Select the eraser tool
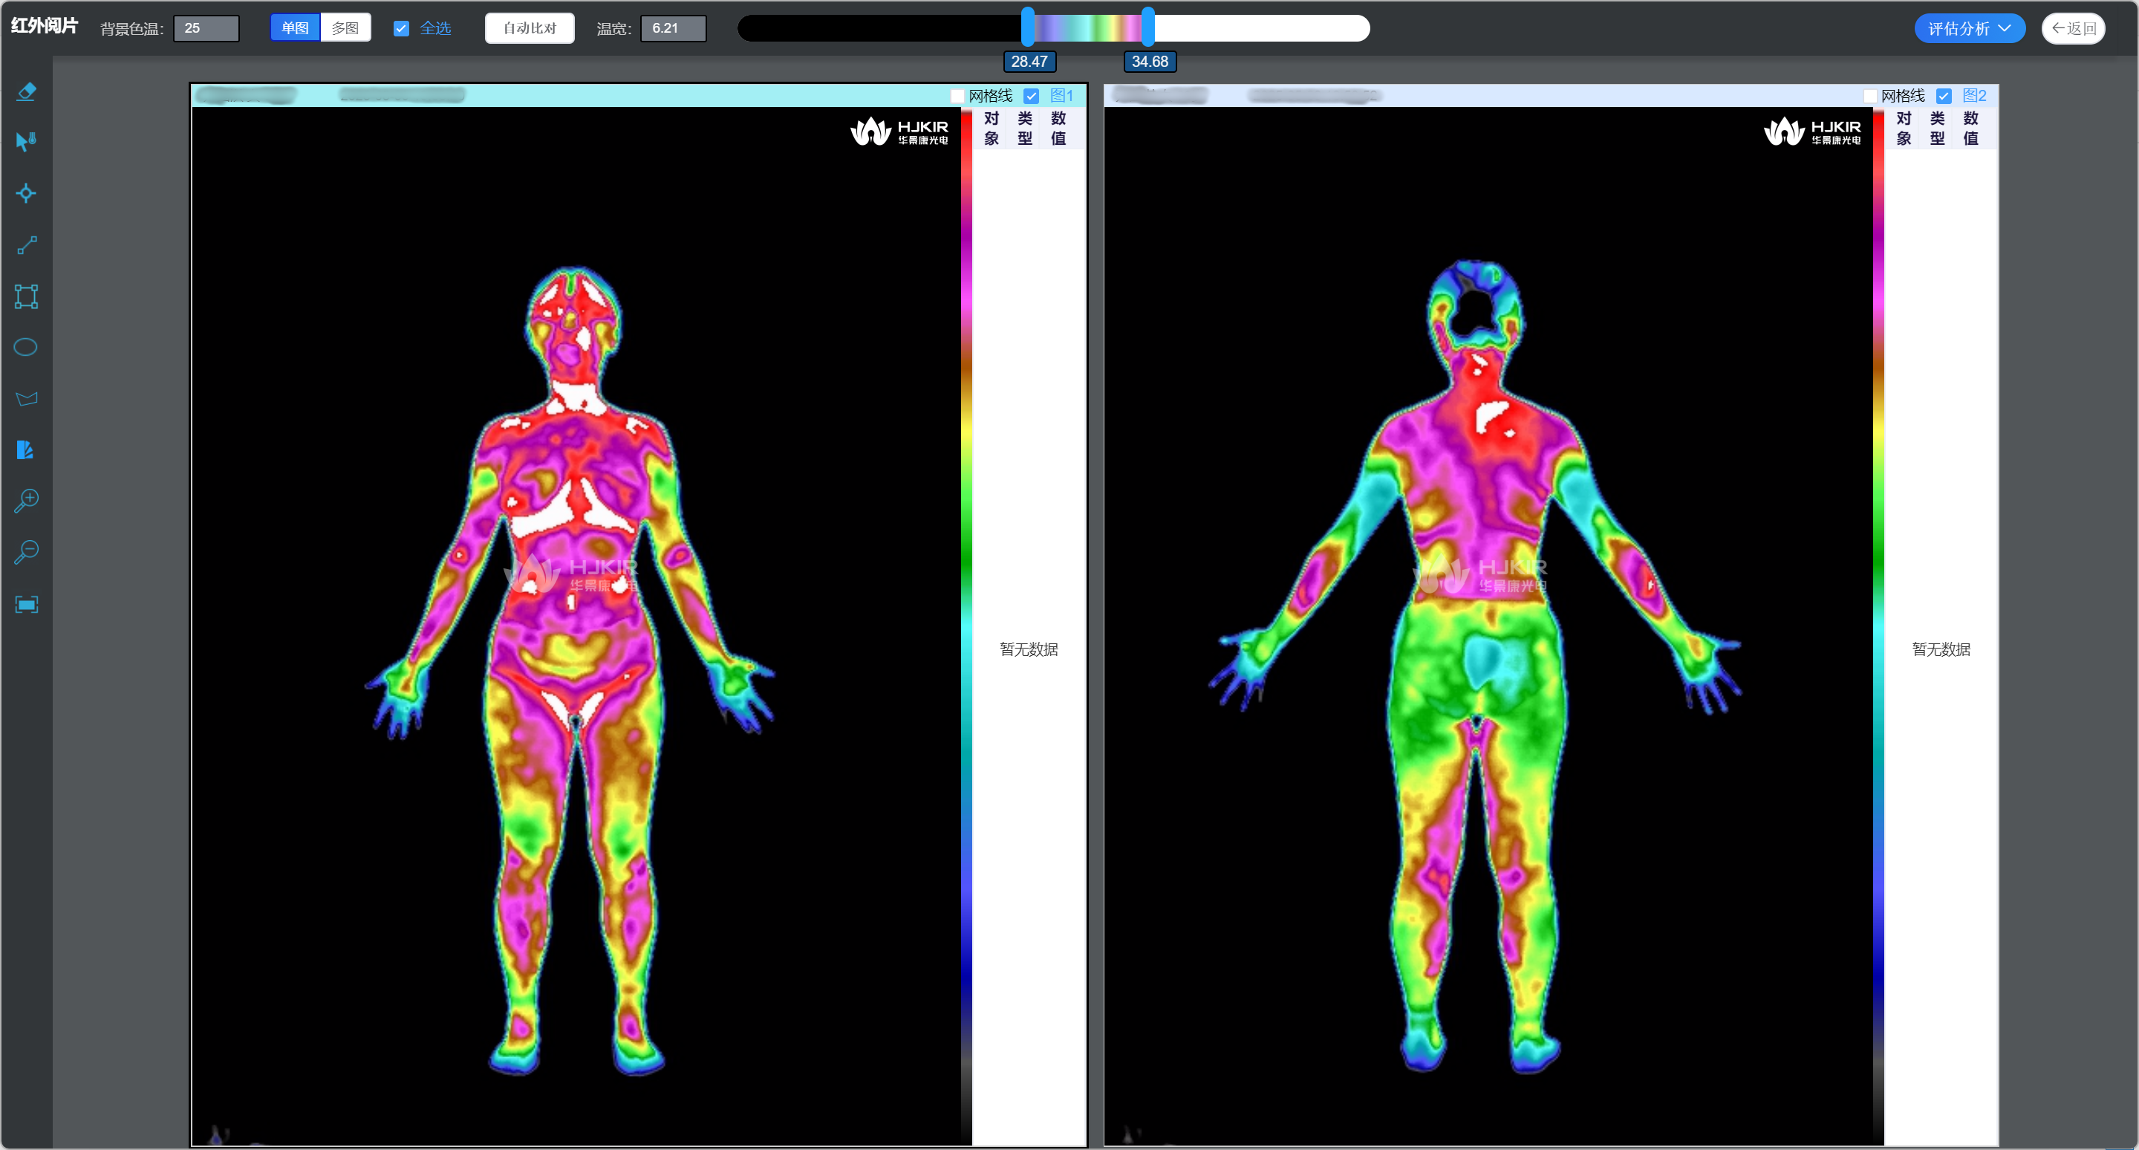This screenshot has height=1150, width=2139. click(x=26, y=91)
